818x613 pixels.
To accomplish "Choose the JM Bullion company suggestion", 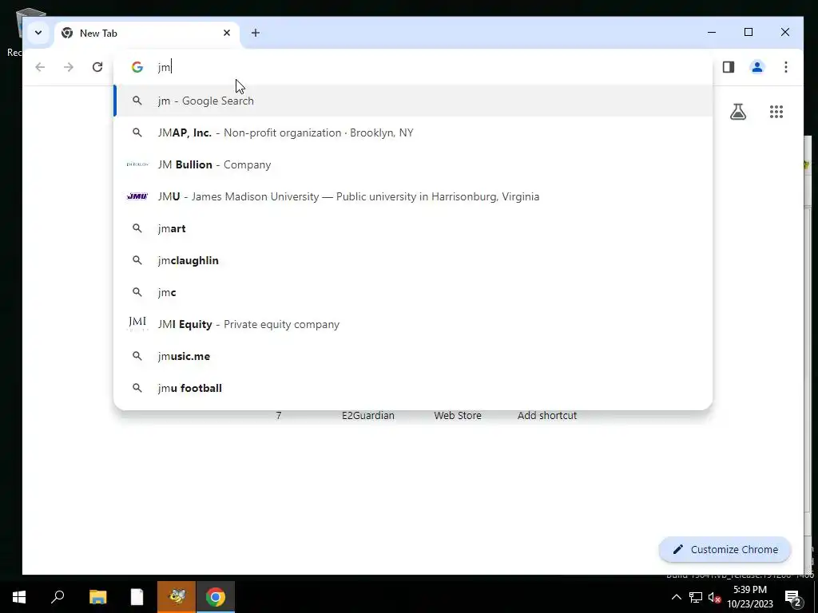I will [413, 164].
